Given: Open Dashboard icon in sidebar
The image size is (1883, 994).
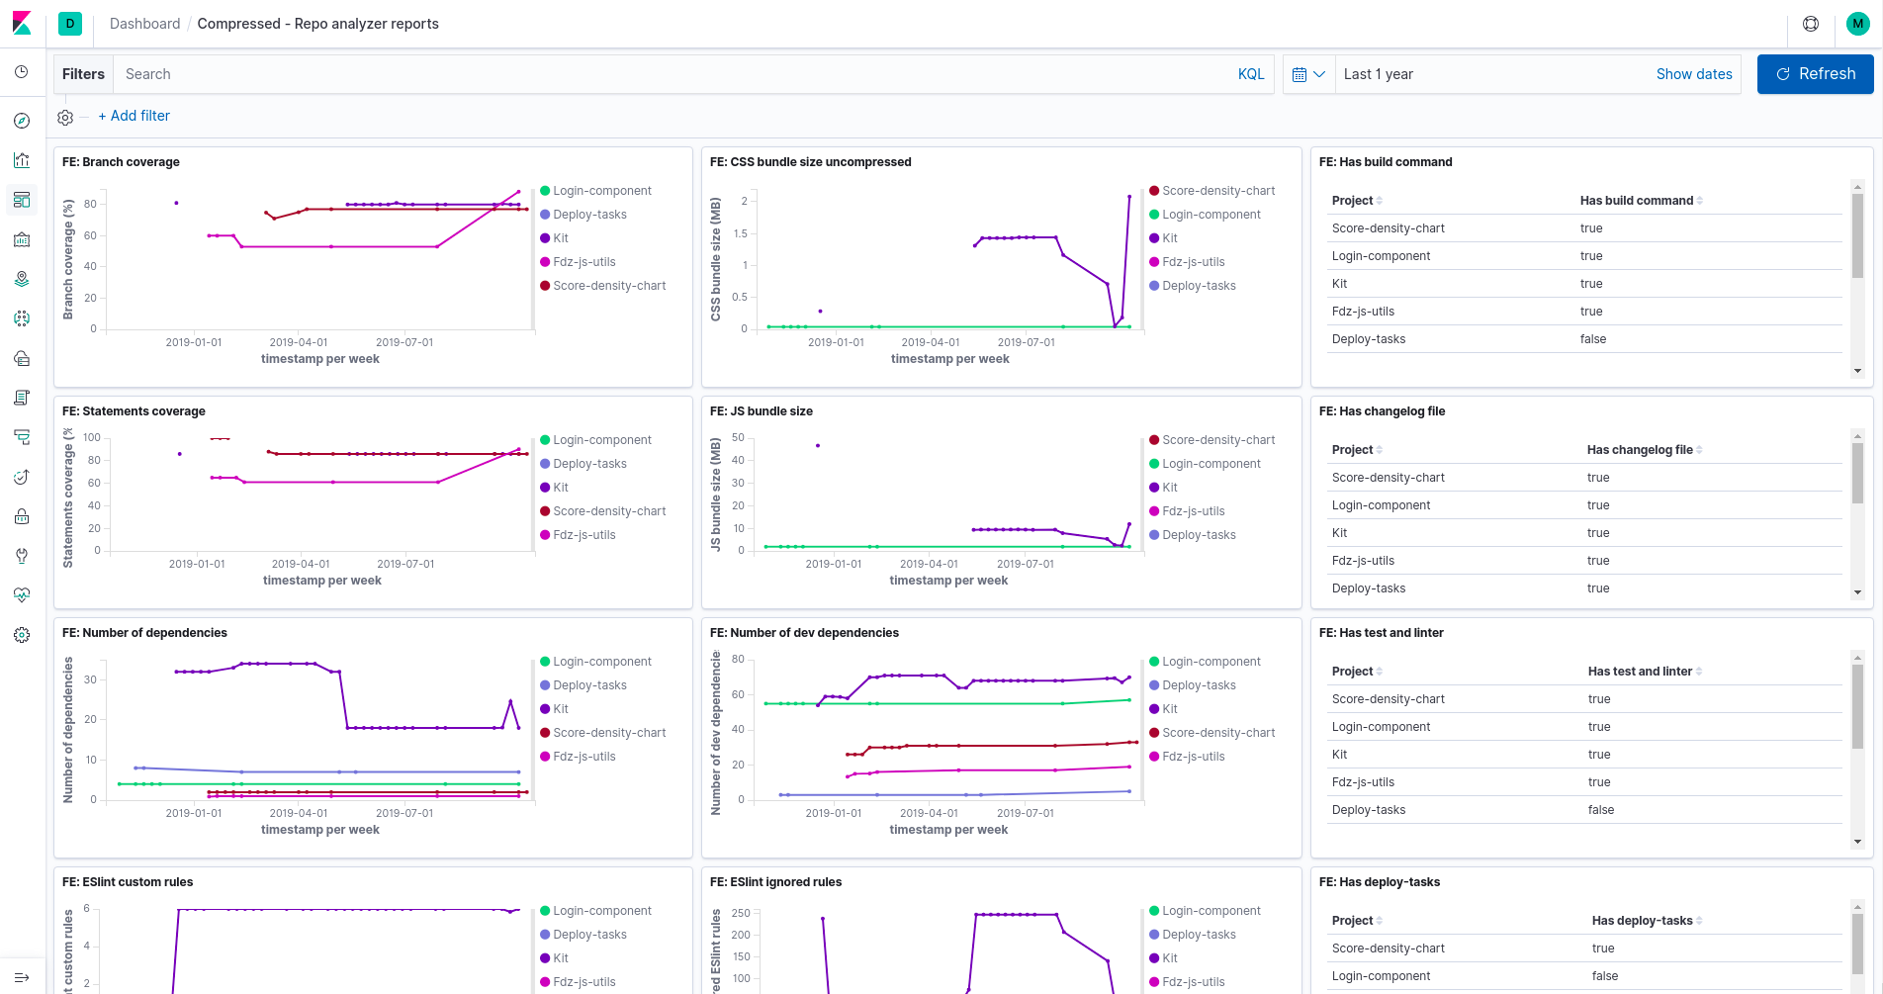Looking at the screenshot, I should [22, 200].
